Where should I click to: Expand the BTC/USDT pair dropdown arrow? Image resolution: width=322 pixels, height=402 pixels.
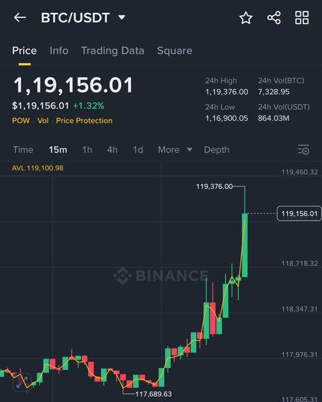coord(122,17)
